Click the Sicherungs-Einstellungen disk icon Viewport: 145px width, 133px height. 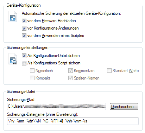13,59
